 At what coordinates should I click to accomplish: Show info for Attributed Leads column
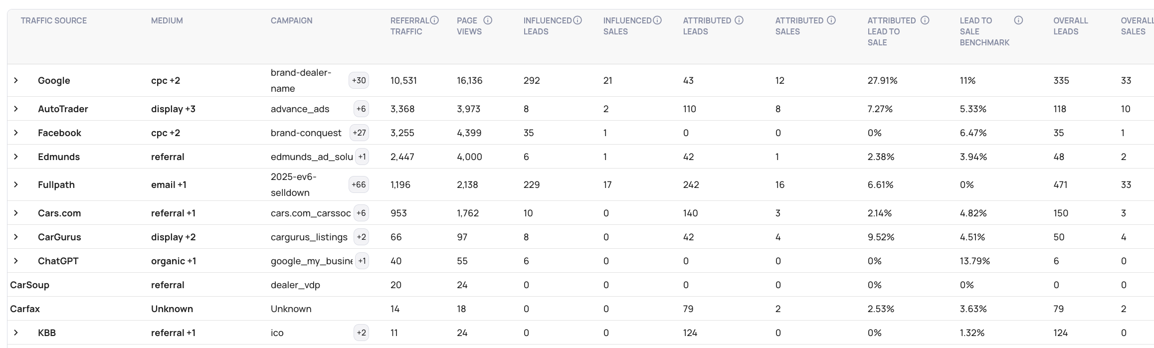pos(739,20)
